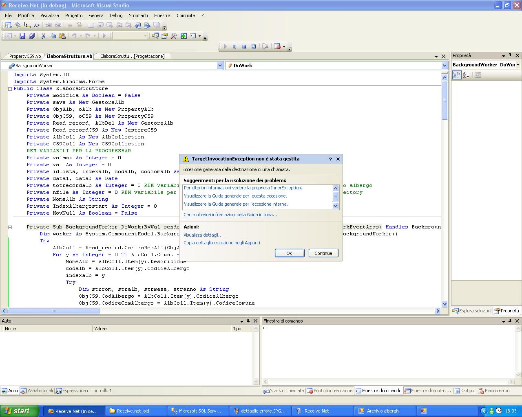
Task: Click scroll-down arrow in suggestions list
Action: (336, 206)
